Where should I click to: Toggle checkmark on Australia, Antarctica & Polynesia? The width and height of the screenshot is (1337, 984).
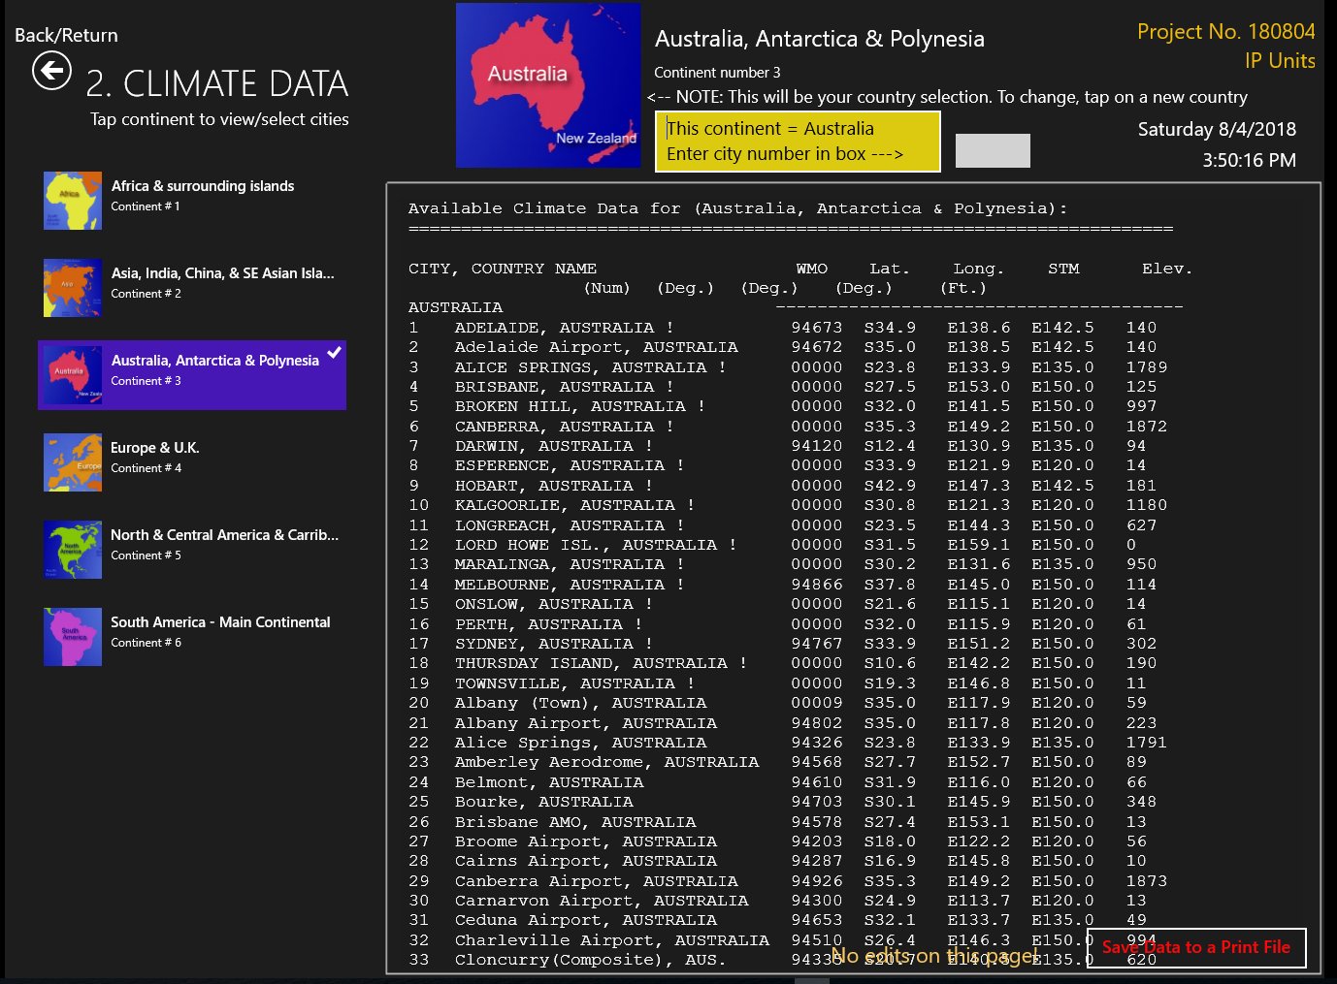click(334, 353)
